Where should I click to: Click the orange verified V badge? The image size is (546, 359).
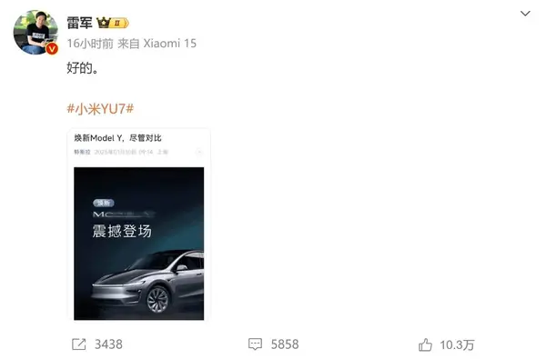[x=52, y=49]
